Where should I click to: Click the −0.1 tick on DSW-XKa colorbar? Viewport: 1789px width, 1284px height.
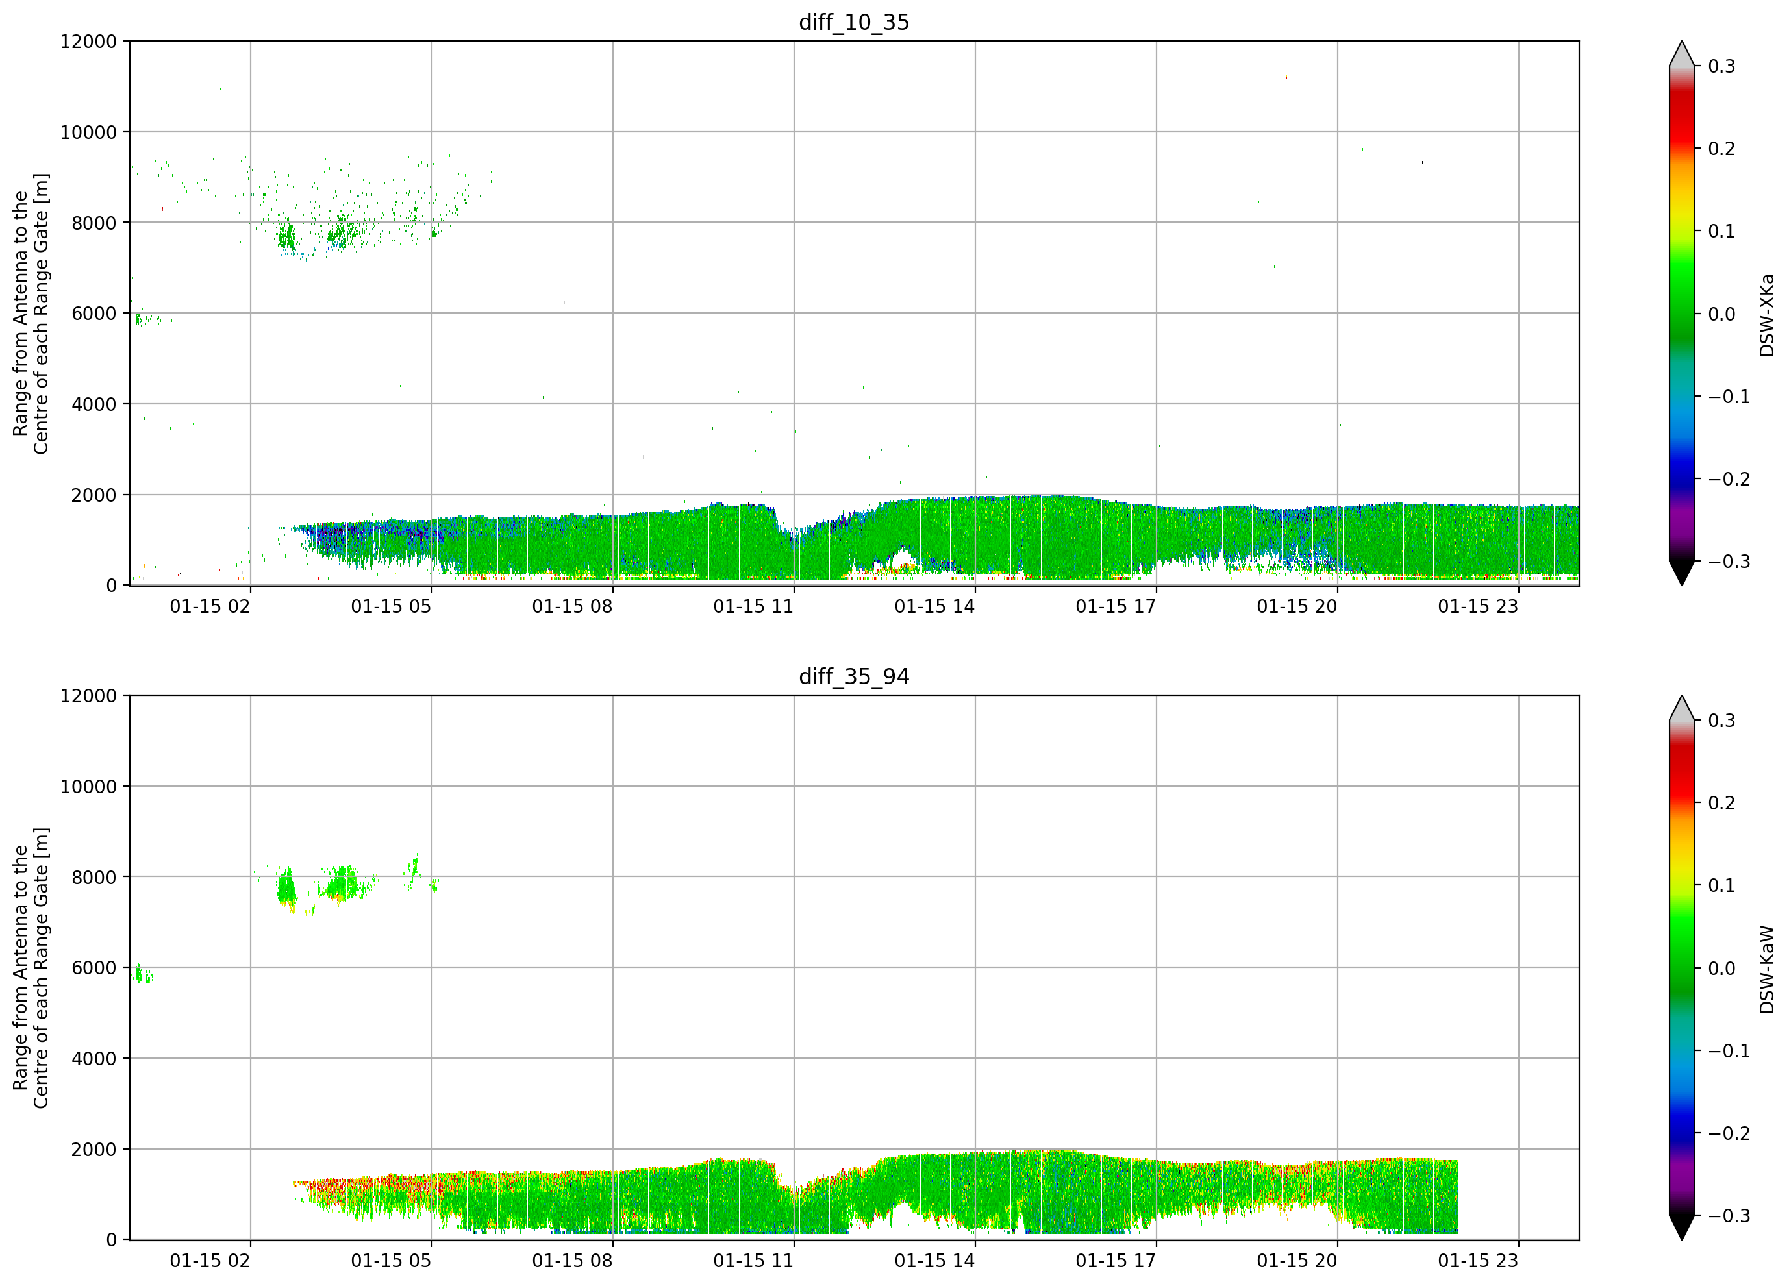coord(1729,397)
